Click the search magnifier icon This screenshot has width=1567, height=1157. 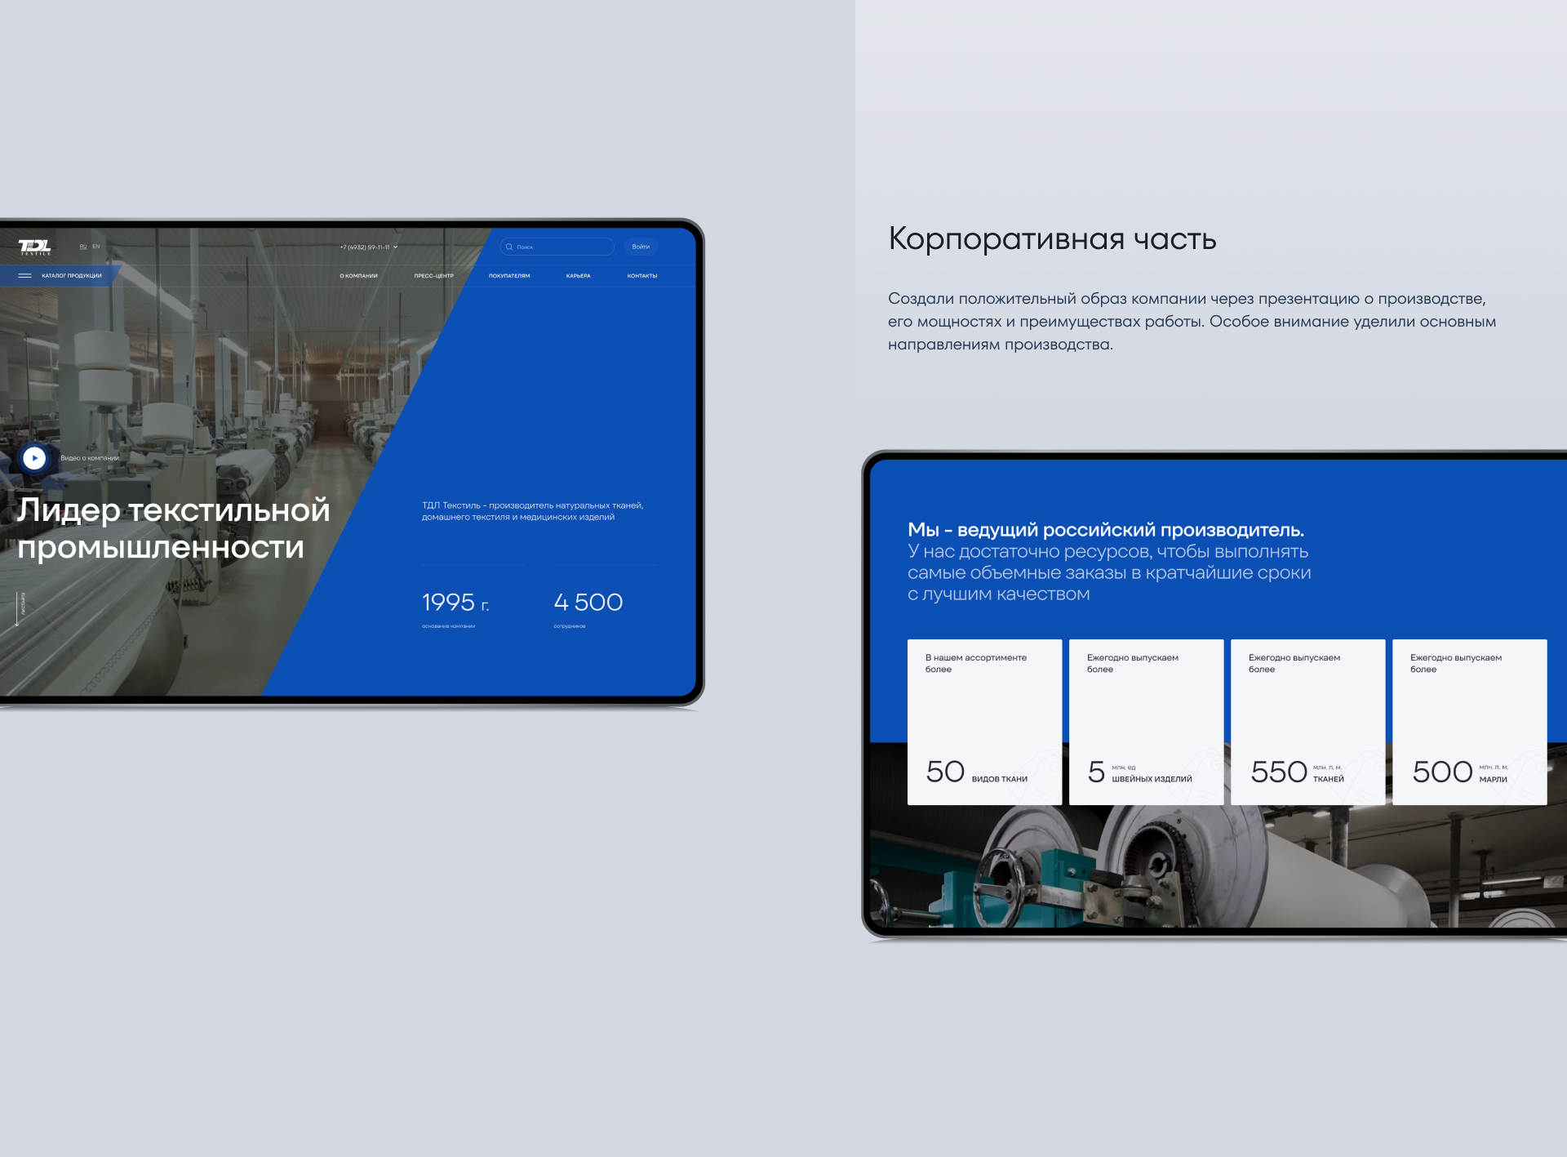click(x=508, y=247)
